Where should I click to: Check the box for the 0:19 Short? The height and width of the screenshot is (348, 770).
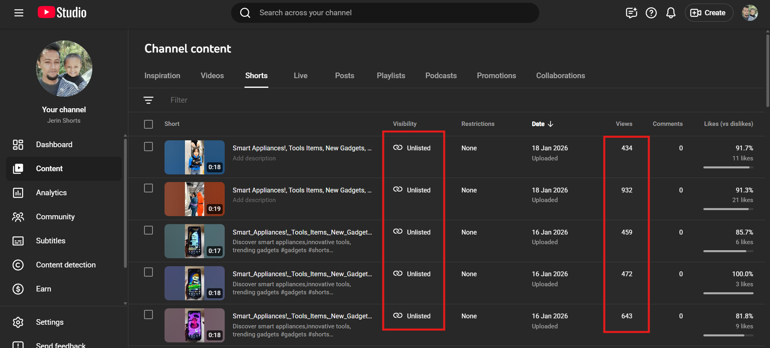tap(148, 188)
